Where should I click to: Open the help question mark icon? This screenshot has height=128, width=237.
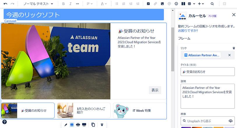click(x=5, y=122)
